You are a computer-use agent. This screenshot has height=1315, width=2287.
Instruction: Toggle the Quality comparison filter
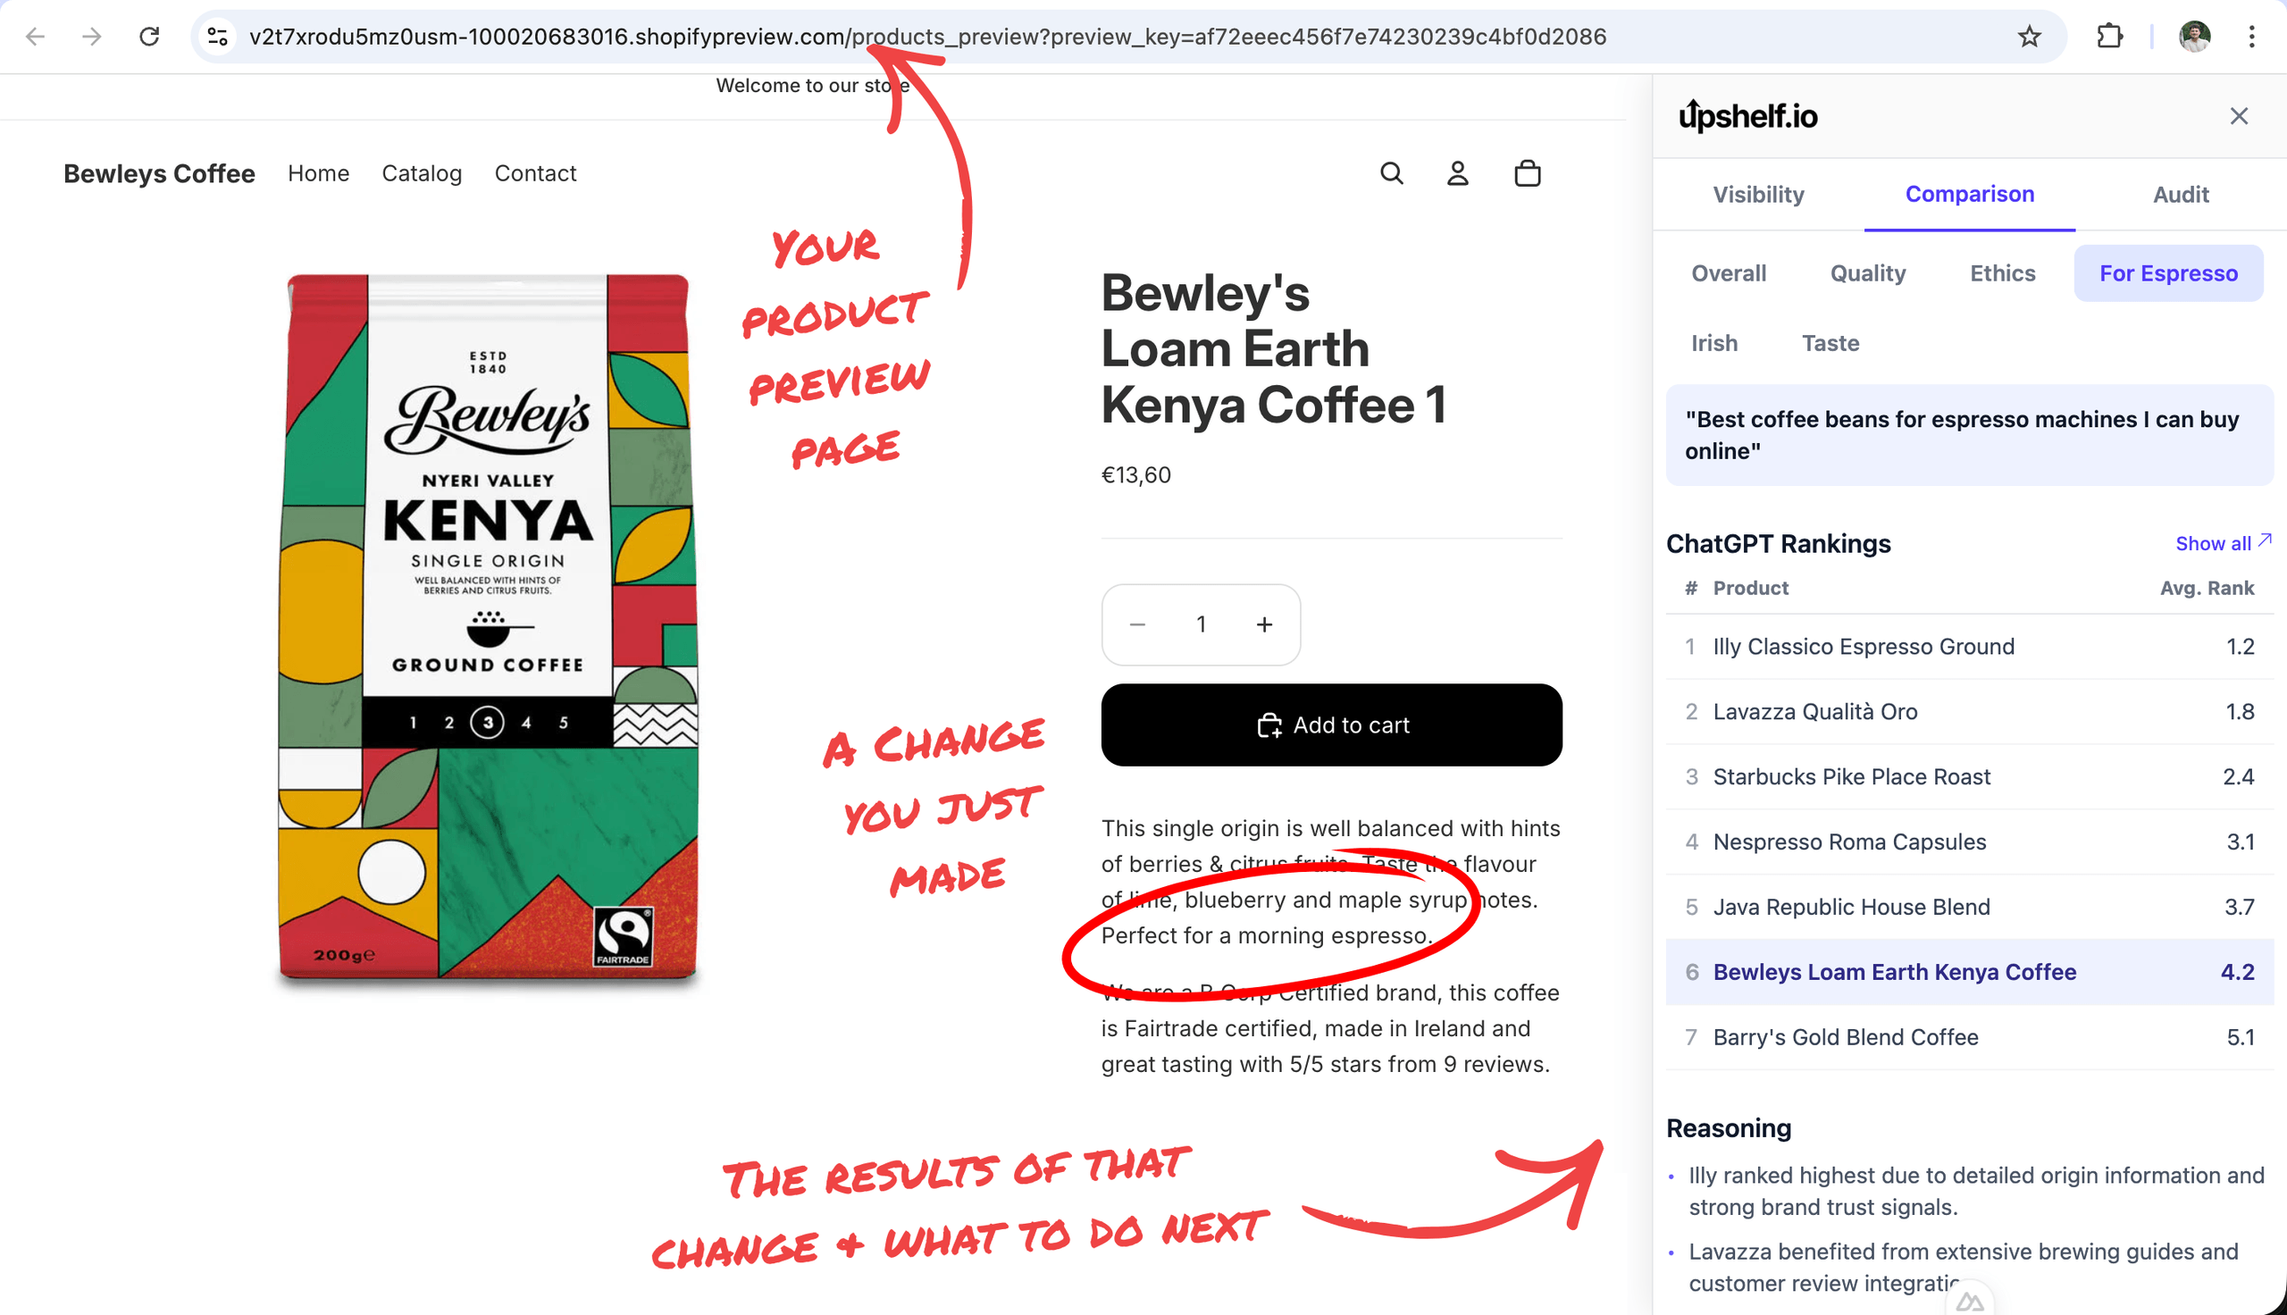click(1868, 272)
